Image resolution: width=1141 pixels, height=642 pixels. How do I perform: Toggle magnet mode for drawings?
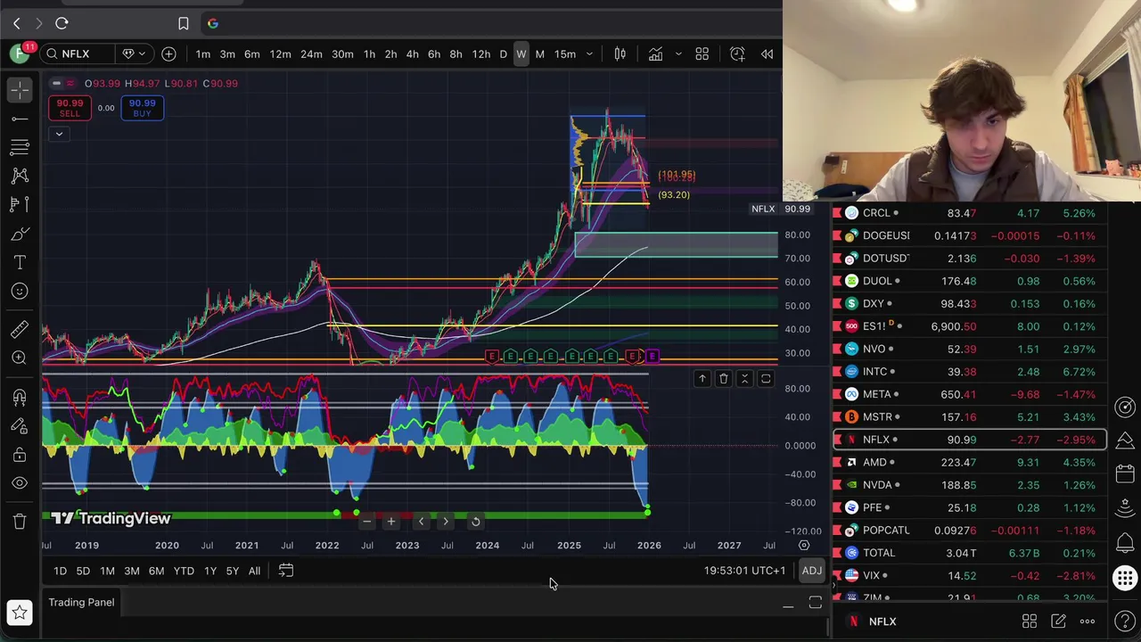pos(20,397)
